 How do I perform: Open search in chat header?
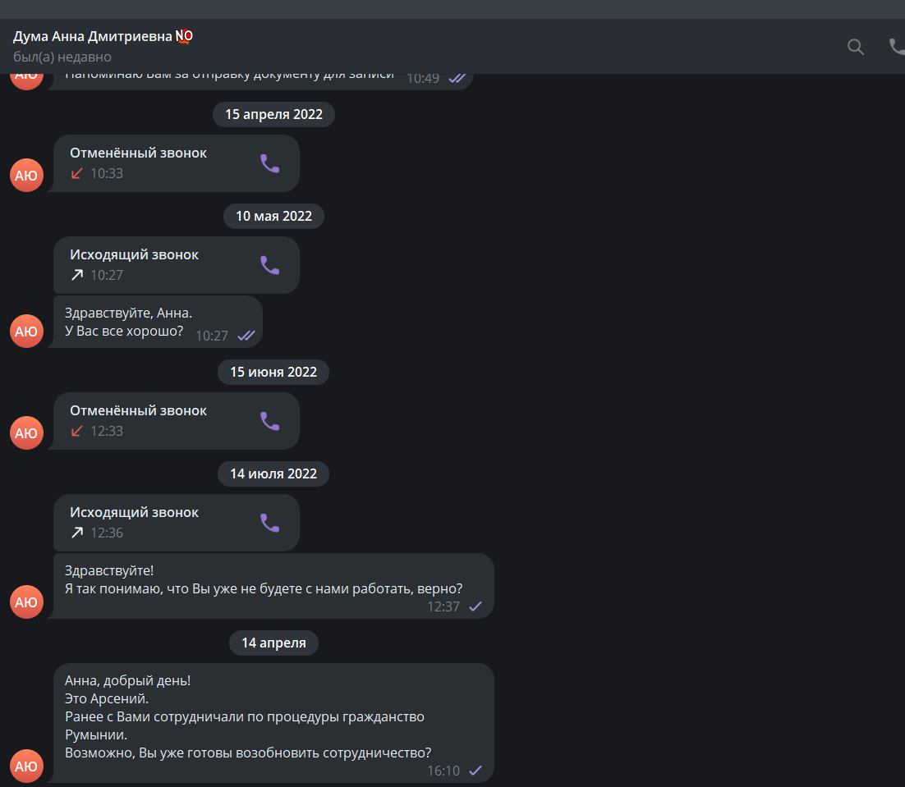tap(856, 47)
